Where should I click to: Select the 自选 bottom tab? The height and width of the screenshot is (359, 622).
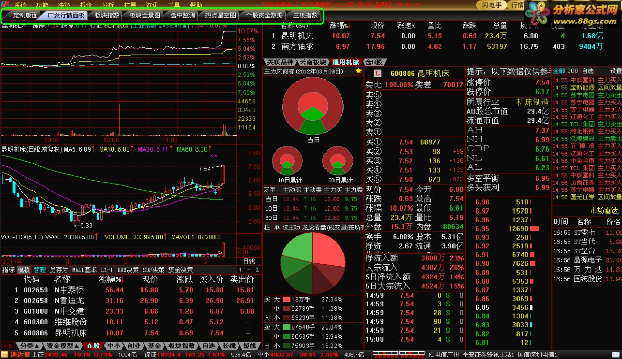[x=209, y=345]
